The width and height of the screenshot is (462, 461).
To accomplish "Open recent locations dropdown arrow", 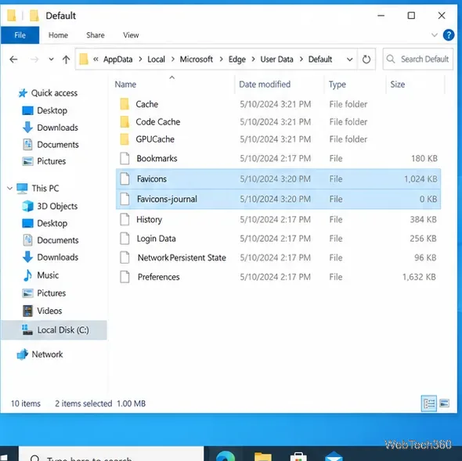I will [x=51, y=59].
